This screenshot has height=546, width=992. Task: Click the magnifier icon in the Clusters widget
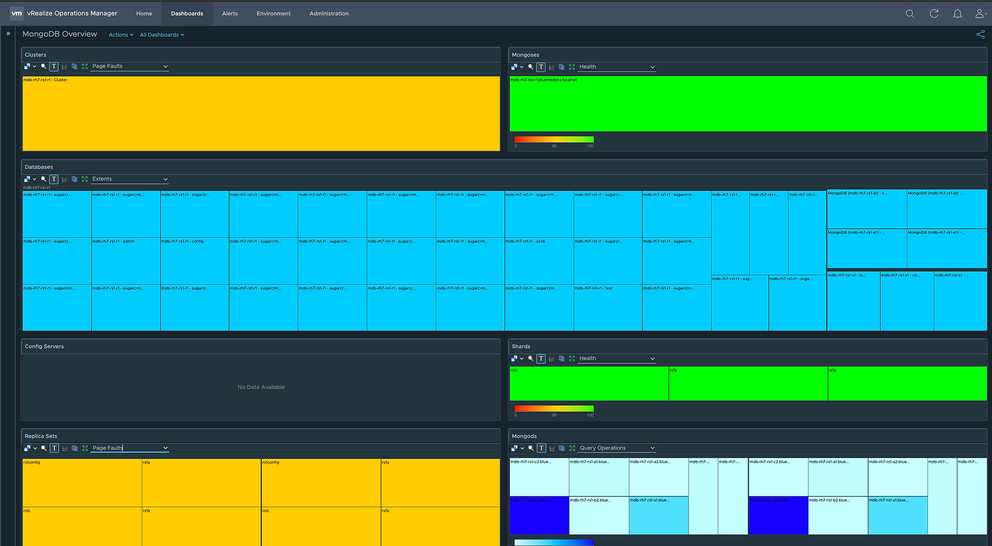tap(44, 67)
